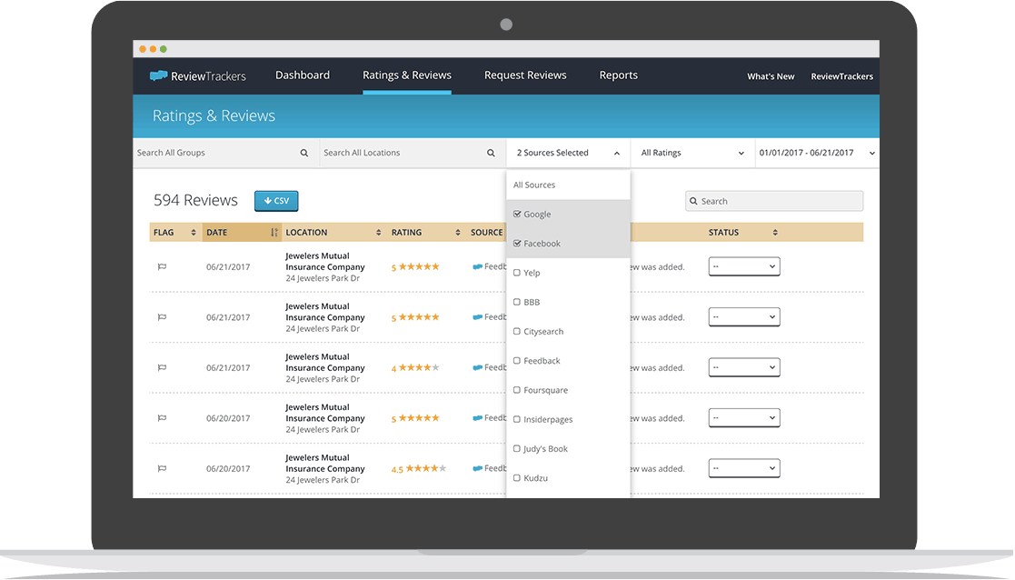The image size is (1015, 580).
Task: Flag the first 06/21/2017 review
Action: pos(162,266)
